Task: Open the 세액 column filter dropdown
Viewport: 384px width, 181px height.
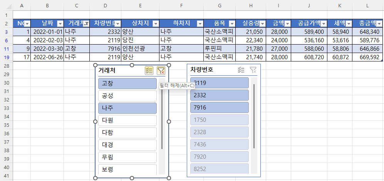Action: [349, 24]
